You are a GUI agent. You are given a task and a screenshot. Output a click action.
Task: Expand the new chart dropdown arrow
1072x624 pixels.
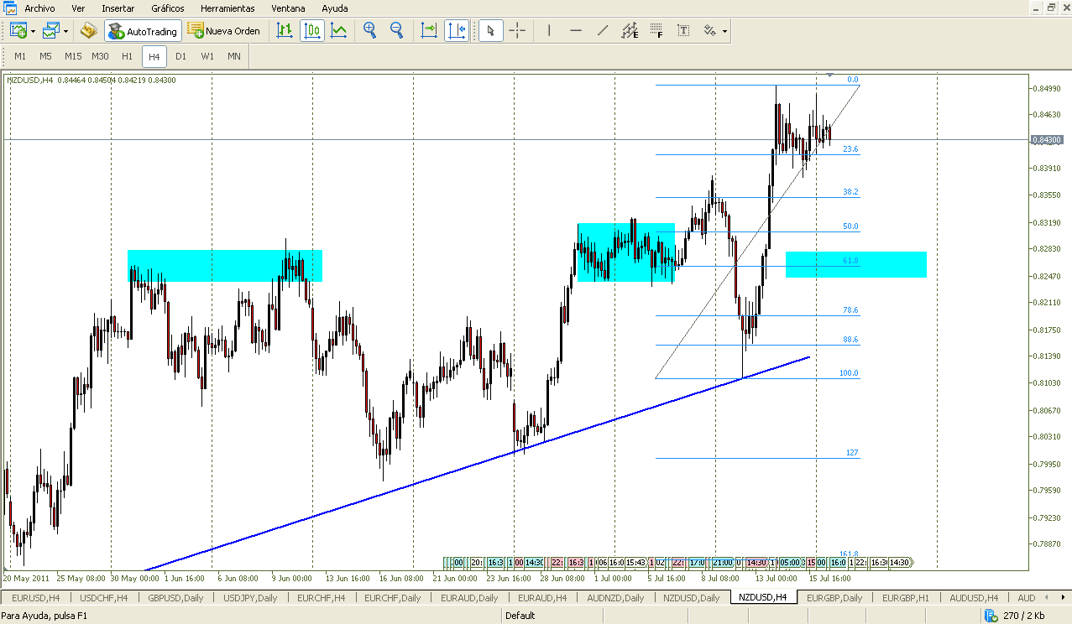(x=33, y=31)
